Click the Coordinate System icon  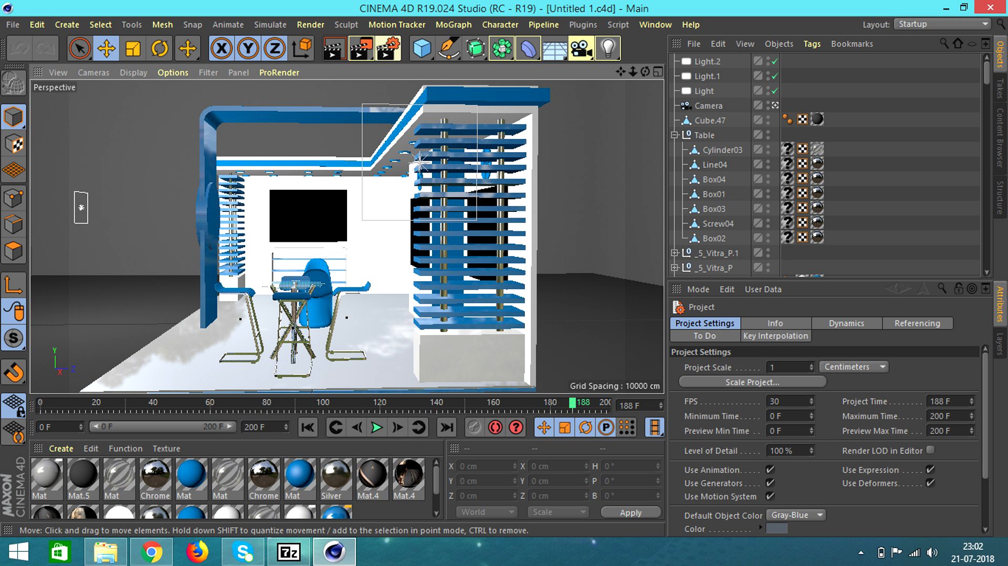302,48
